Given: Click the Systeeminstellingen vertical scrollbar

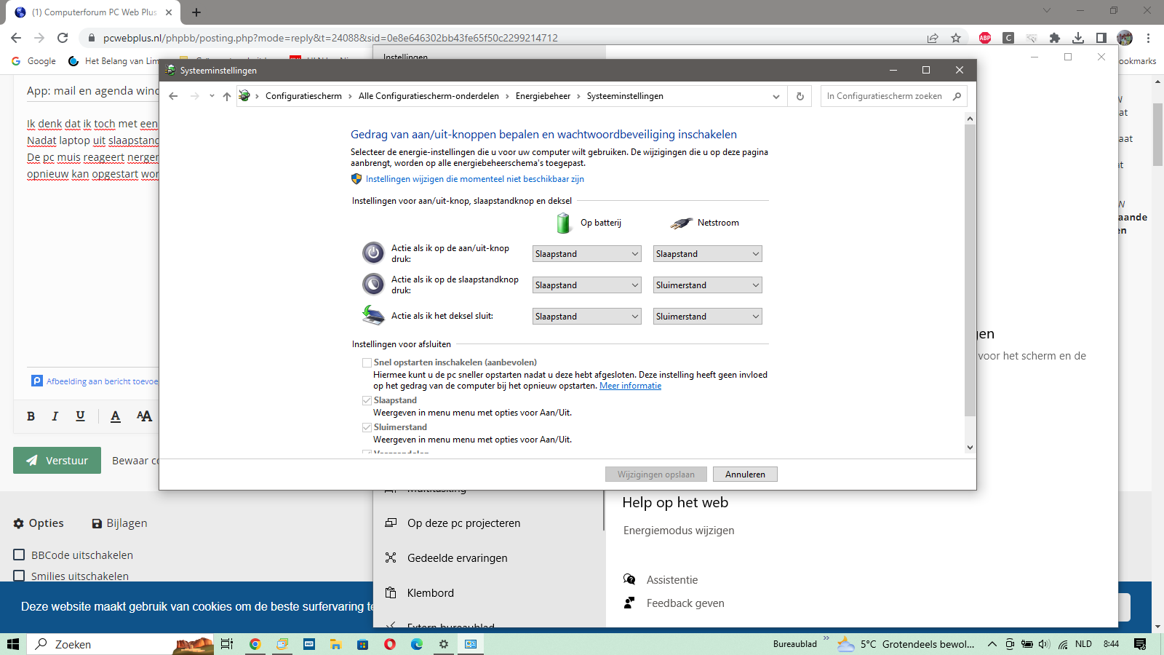Looking at the screenshot, I should point(969,271).
